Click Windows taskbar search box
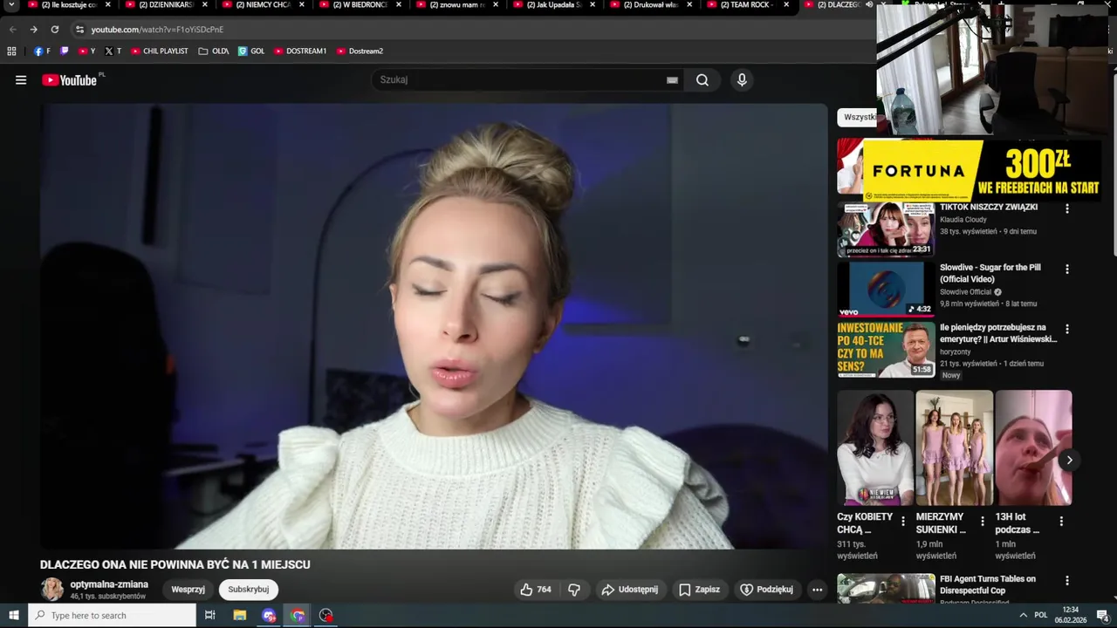 [113, 616]
